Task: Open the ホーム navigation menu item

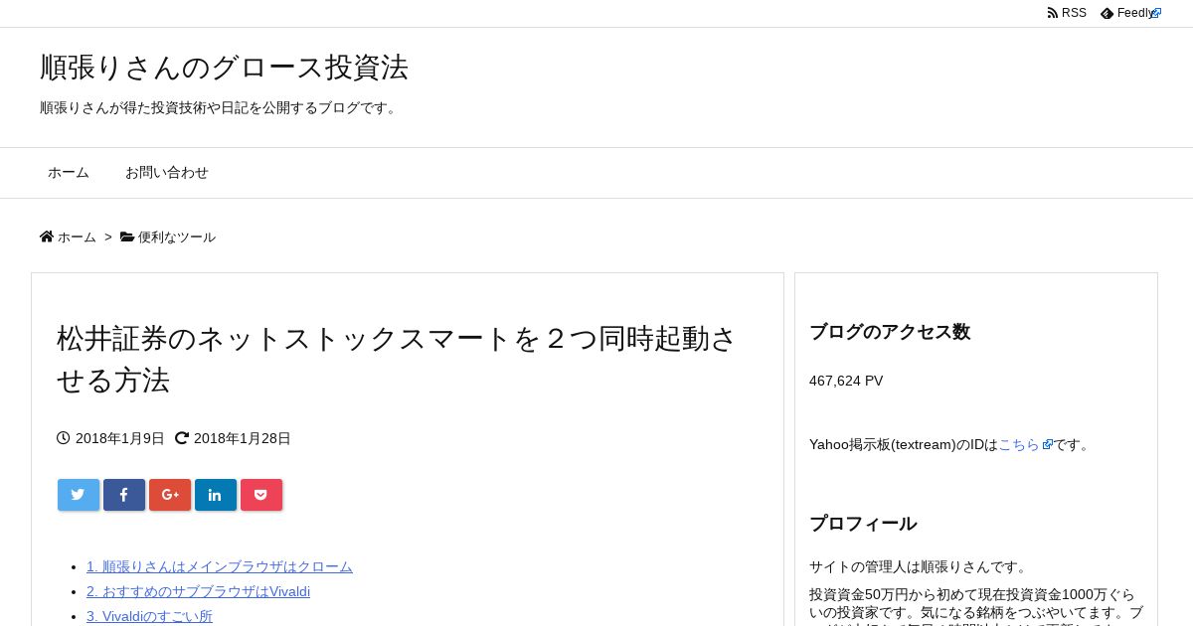Action: pos(69,172)
